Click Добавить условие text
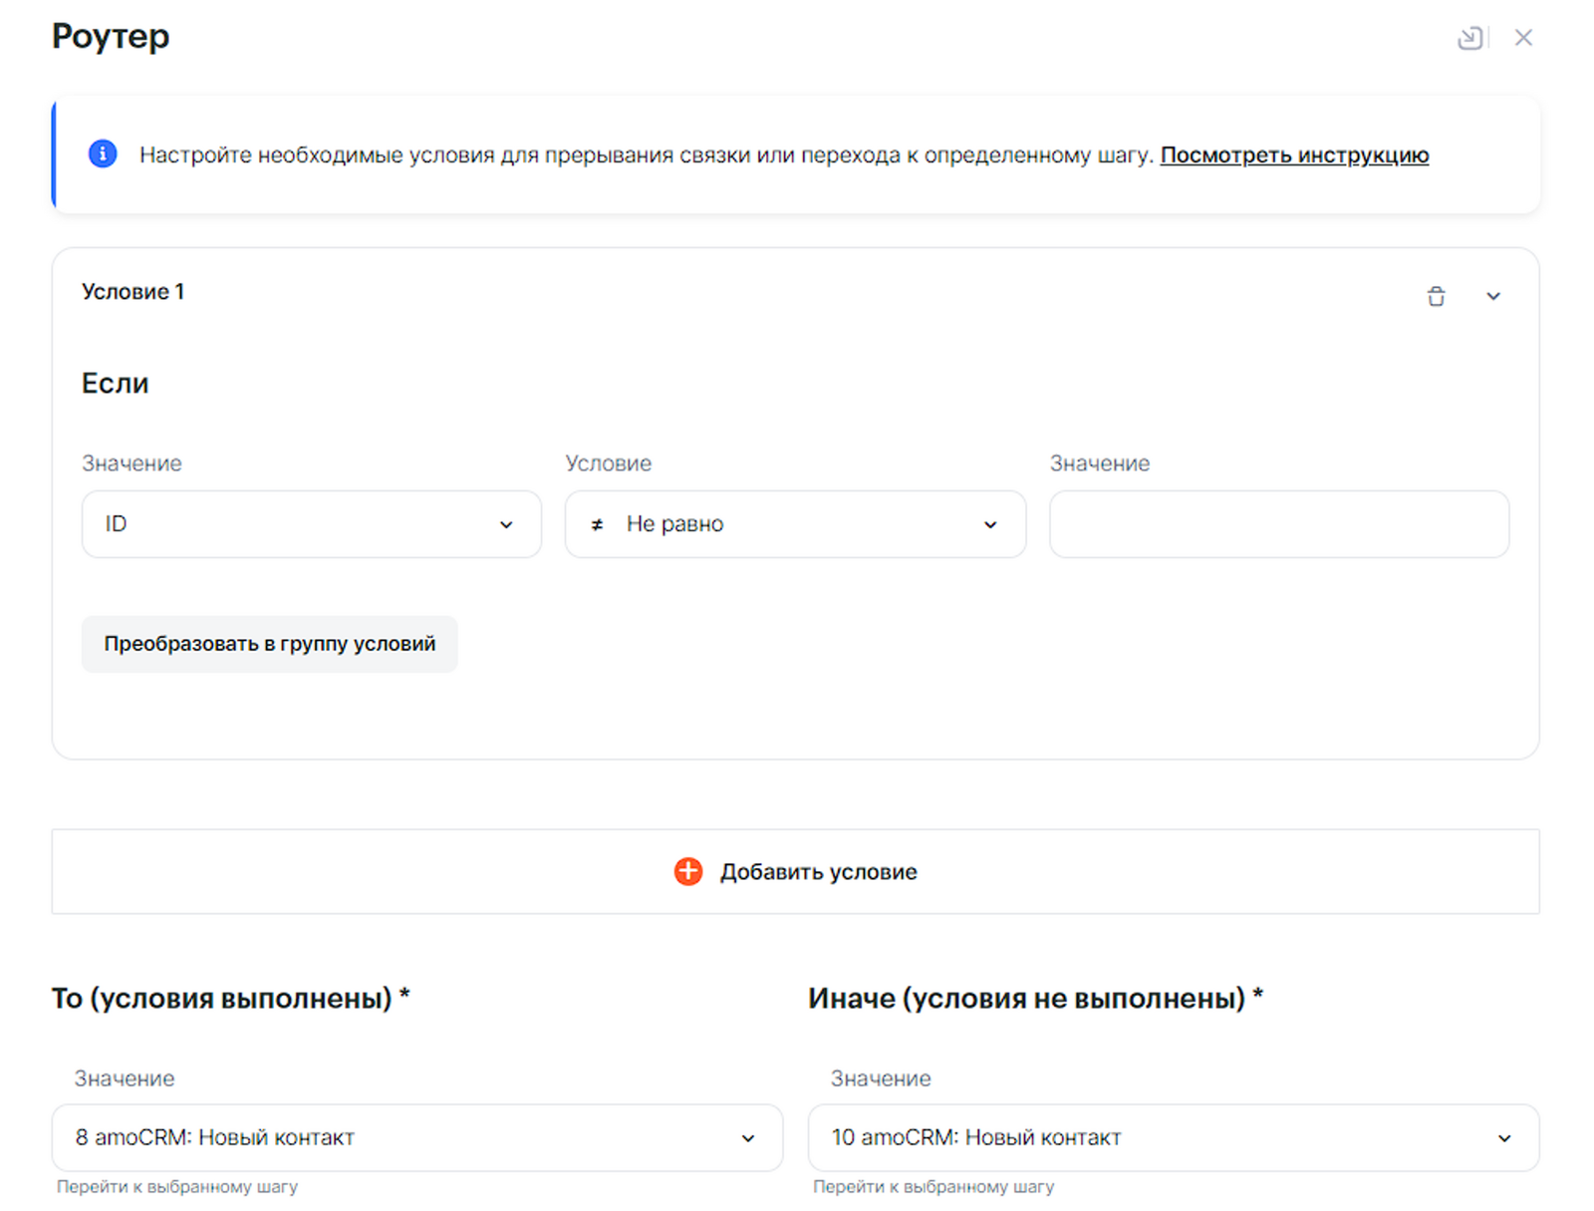1594x1211 pixels. coord(818,872)
